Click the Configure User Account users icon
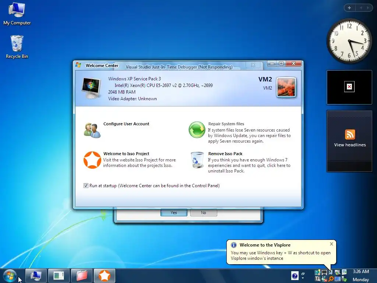377x283 pixels. pos(92,130)
